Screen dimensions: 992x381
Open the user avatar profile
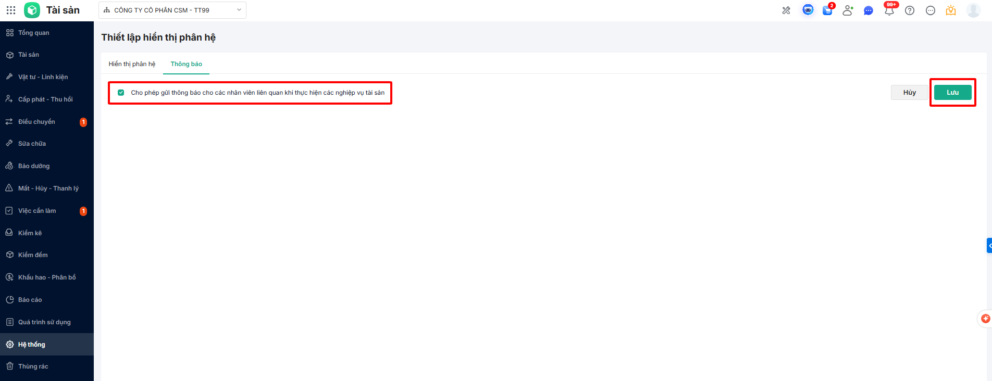click(x=973, y=10)
